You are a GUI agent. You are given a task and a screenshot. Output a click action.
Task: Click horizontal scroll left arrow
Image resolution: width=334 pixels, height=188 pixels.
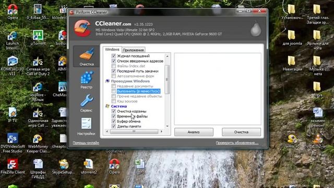click(107, 132)
